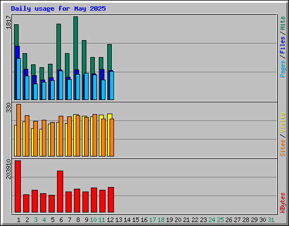
Task: Click day 26 on the x-axis
Action: click(x=229, y=220)
